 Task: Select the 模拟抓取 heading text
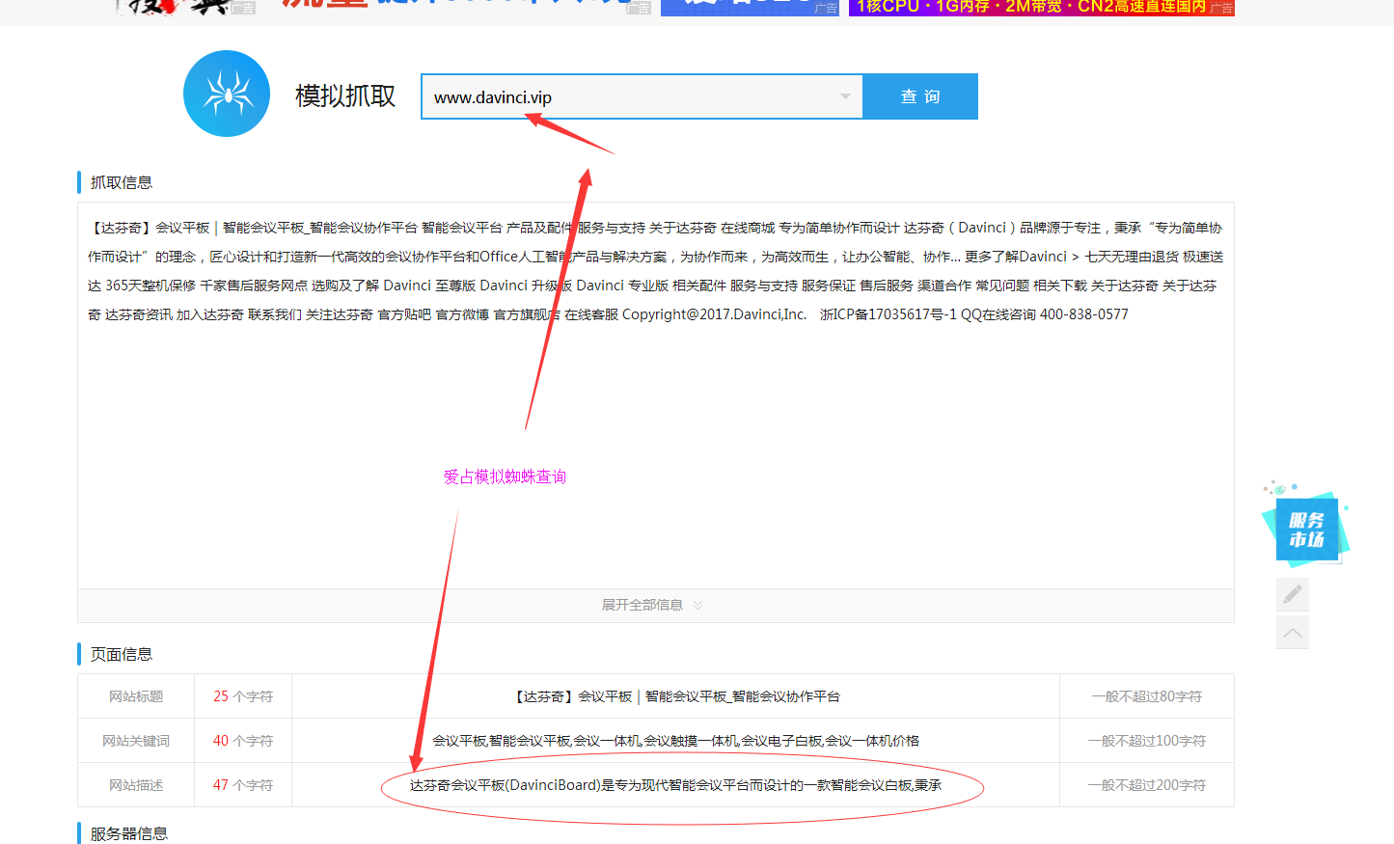[x=345, y=96]
